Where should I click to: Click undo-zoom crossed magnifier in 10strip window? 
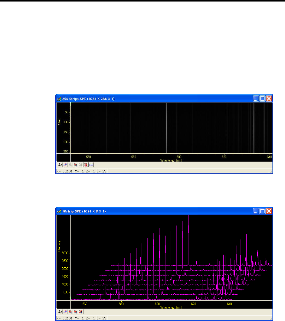click(81, 312)
